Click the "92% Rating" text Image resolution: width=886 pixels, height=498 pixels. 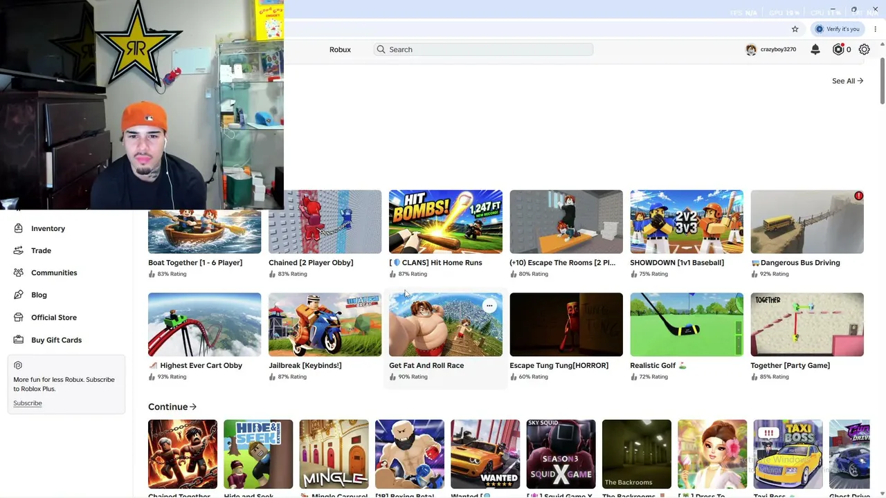[x=775, y=274]
